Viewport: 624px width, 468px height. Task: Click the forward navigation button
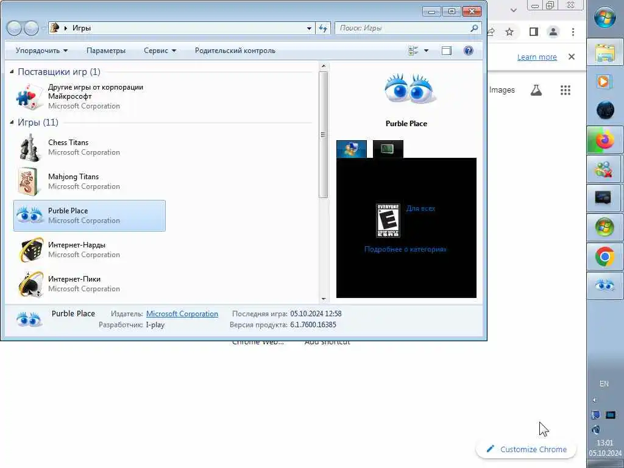point(32,28)
